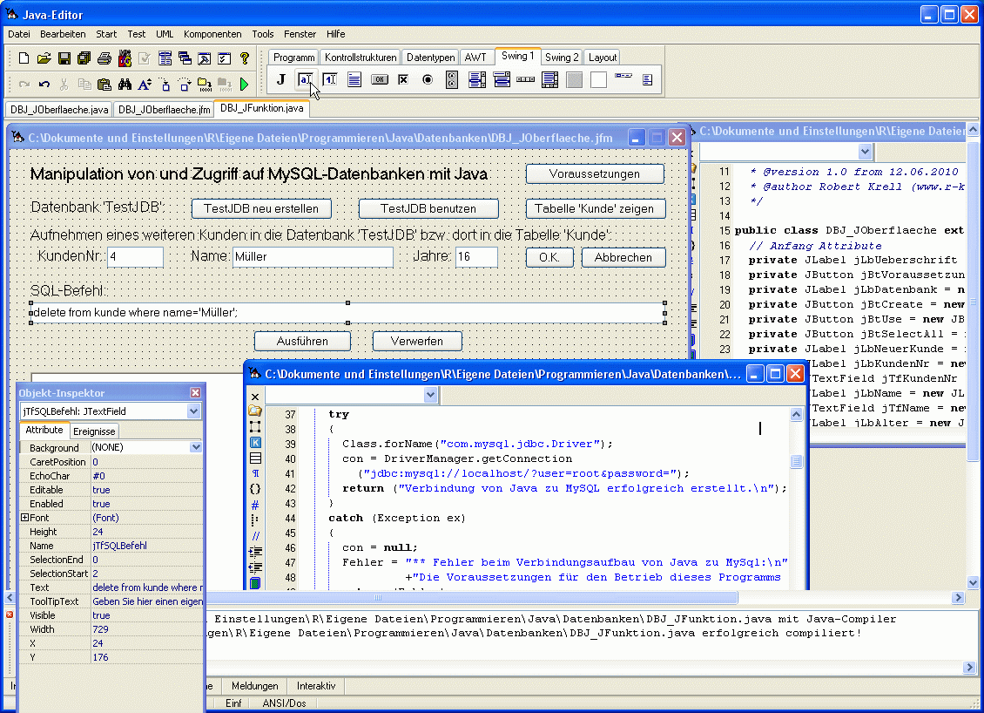Image resolution: width=984 pixels, height=713 pixels.
Task: Open the Background property dropdown
Action: (195, 448)
